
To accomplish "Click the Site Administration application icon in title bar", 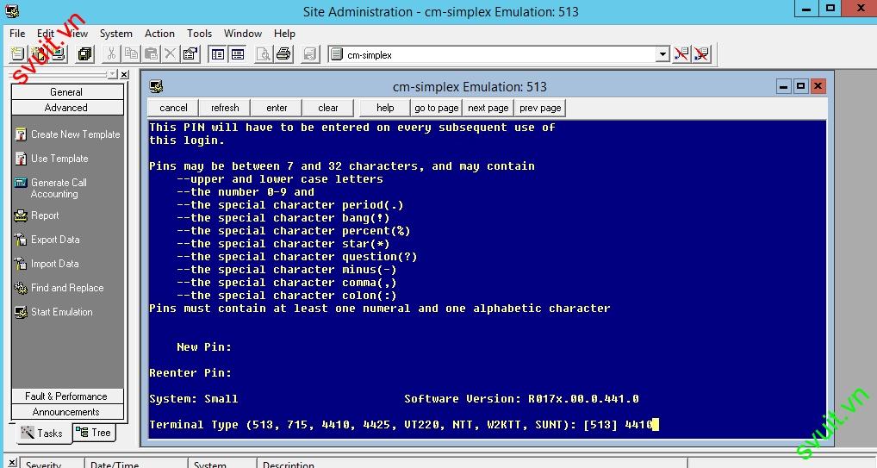I will (12, 11).
